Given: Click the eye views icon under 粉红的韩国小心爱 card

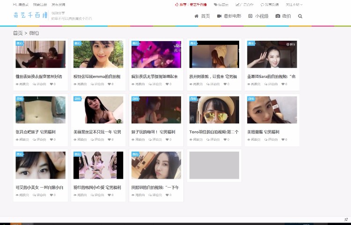Looking at the screenshot, I should [x=75, y=195].
